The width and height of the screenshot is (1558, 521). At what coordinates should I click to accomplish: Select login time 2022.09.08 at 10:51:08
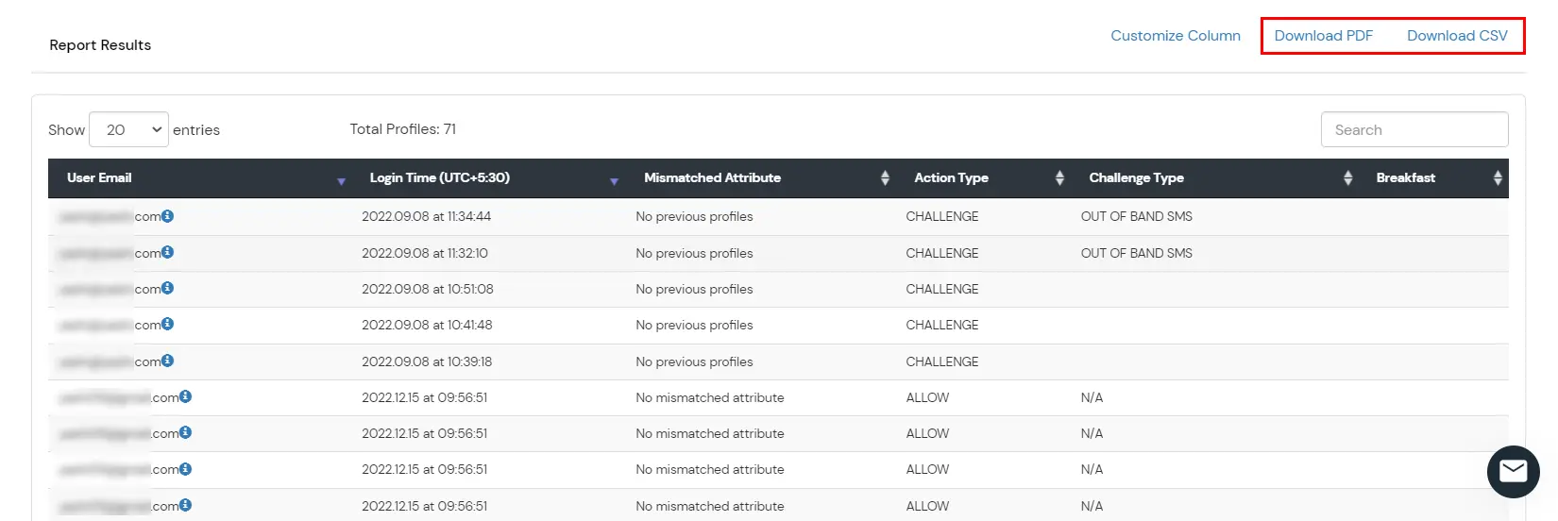point(428,289)
